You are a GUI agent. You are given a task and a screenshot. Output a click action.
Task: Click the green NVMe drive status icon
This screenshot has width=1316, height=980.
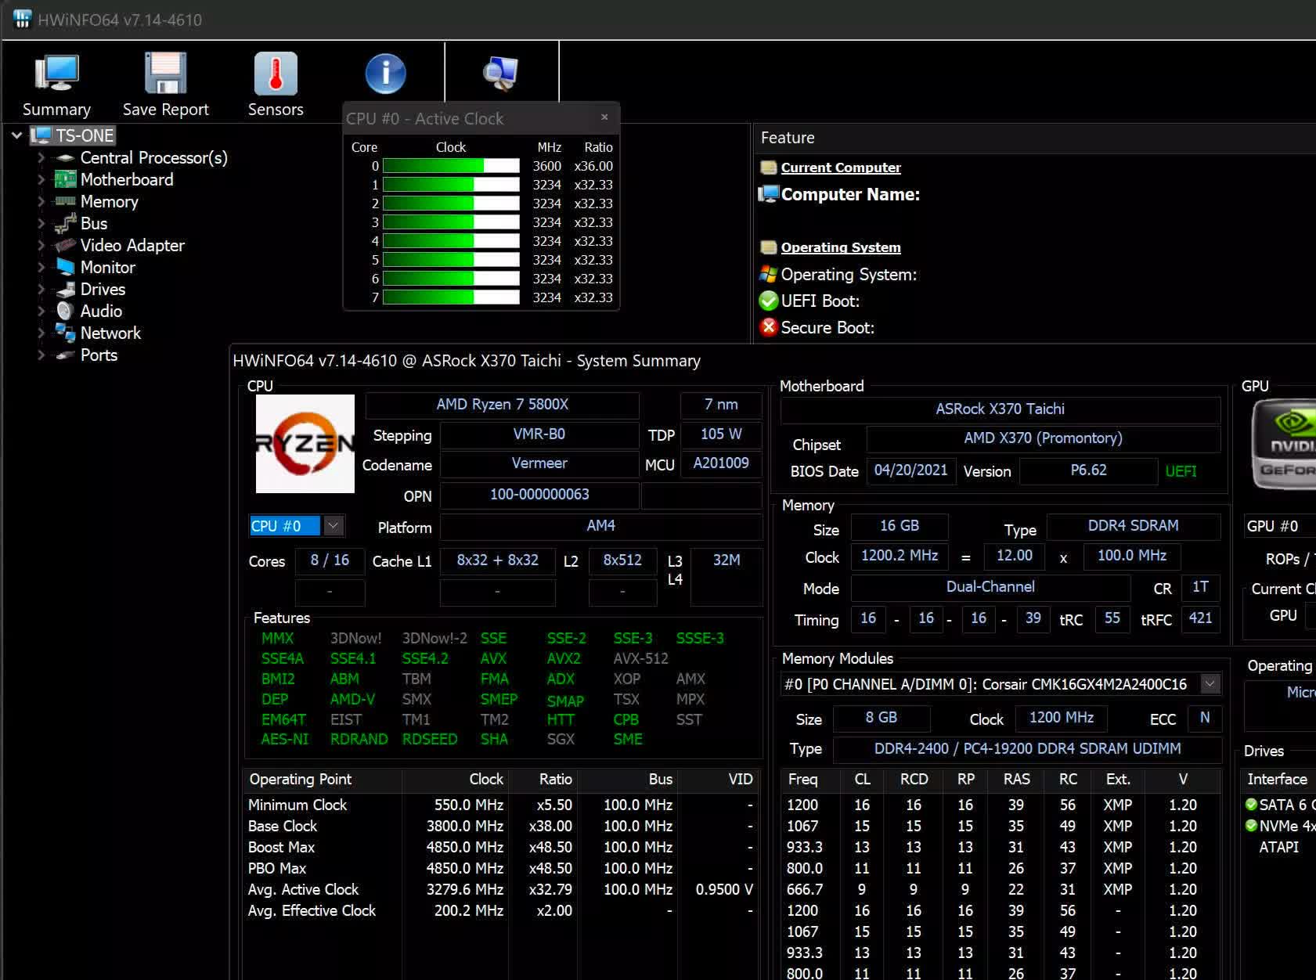coord(1251,825)
